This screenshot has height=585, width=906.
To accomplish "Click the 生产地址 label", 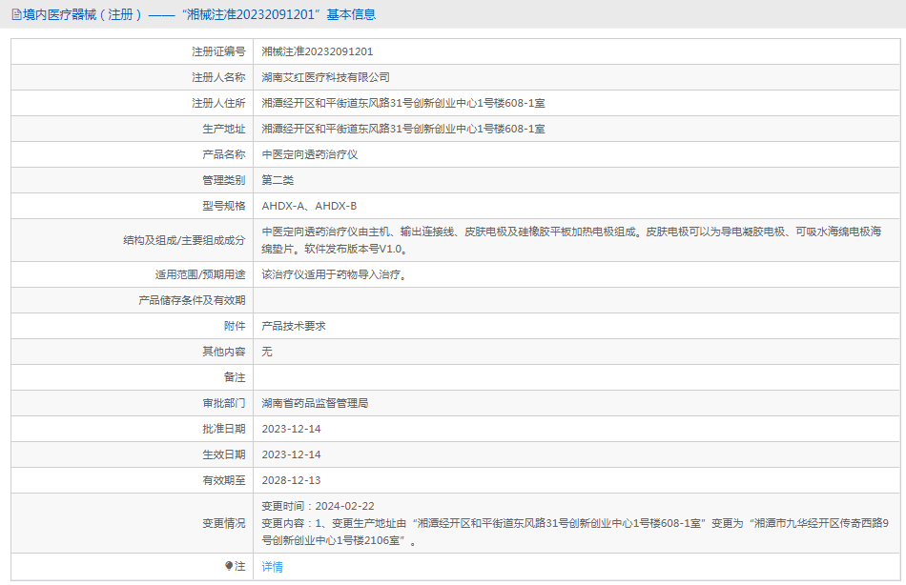I will (223, 129).
